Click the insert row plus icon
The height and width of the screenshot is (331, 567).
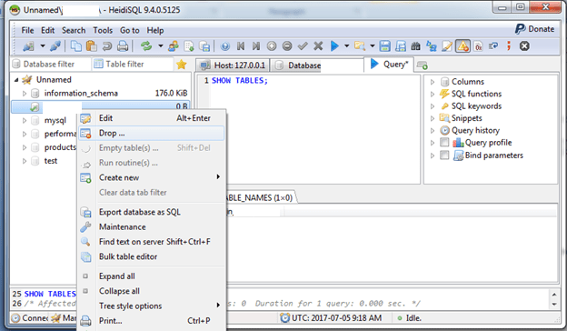pyautogui.click(x=272, y=46)
